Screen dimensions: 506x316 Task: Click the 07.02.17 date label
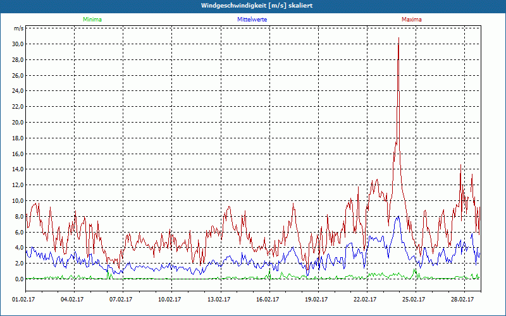click(121, 300)
